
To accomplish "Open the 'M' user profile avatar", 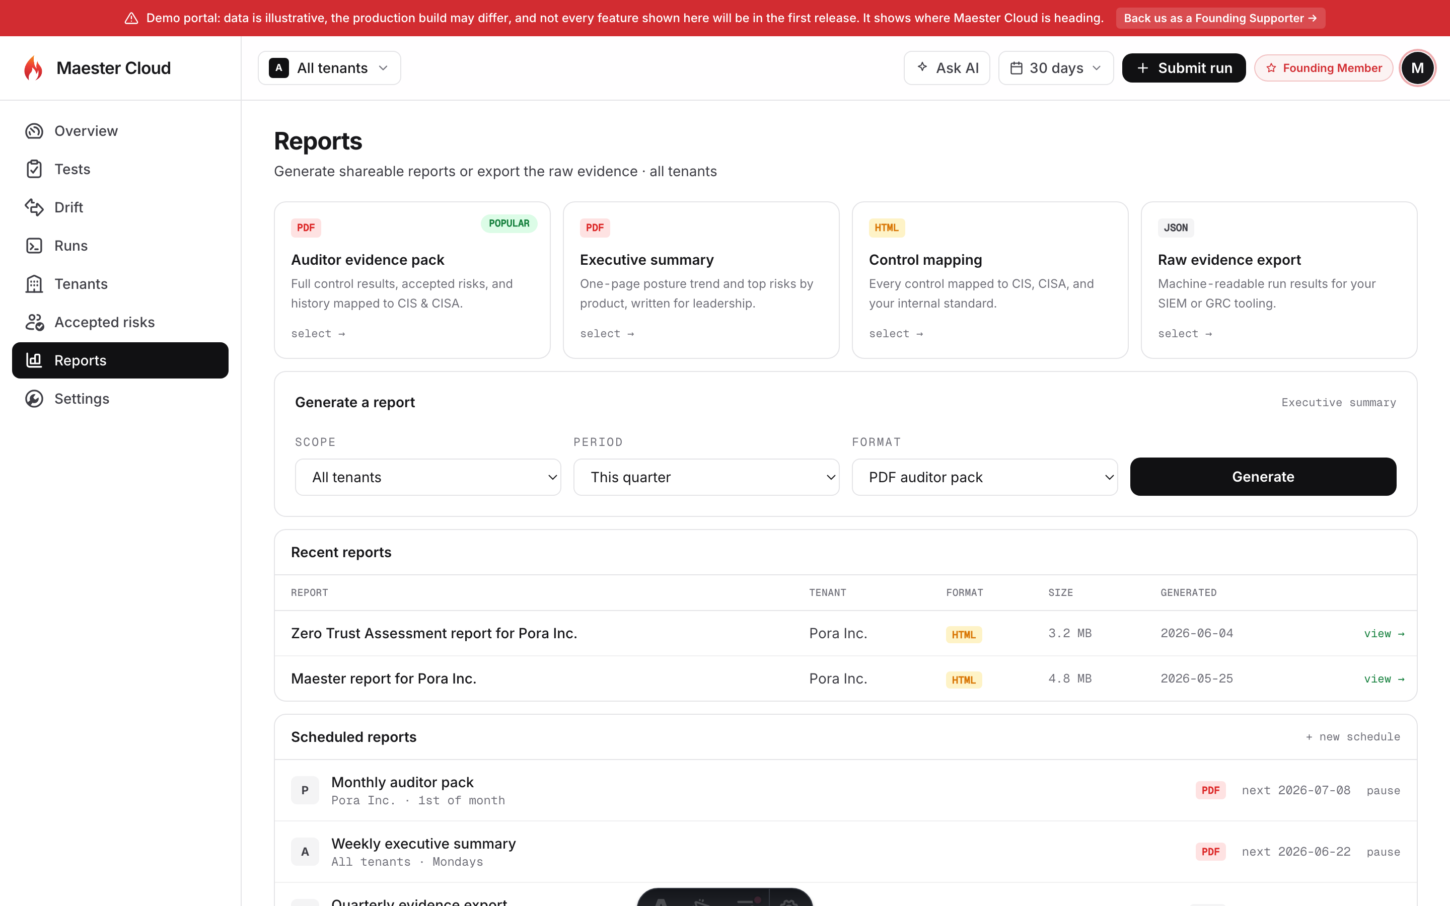I will coord(1417,68).
